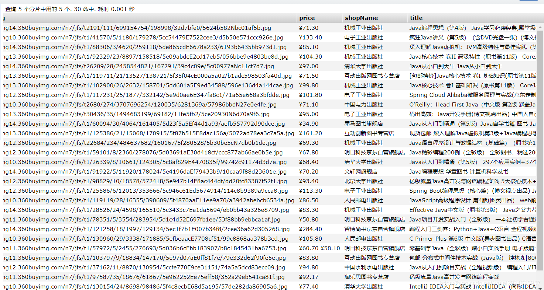Viewport: 544px width, 290px height.
Task: Select the price value ¥99.80
Action: 309,85
